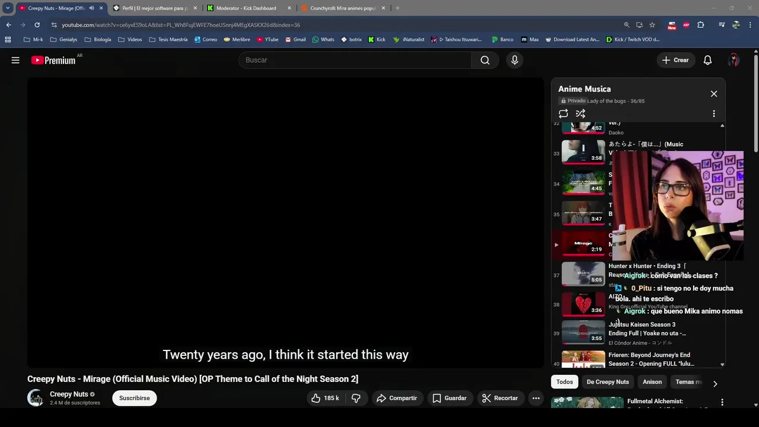Toggle playlist loop
The image size is (759, 427).
(x=563, y=113)
